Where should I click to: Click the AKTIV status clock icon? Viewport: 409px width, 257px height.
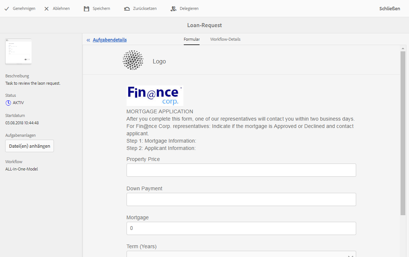(8, 103)
